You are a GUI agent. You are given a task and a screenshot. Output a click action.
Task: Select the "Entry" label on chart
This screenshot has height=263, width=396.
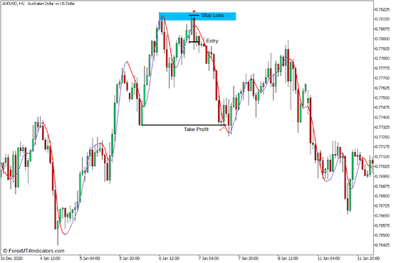tap(212, 41)
